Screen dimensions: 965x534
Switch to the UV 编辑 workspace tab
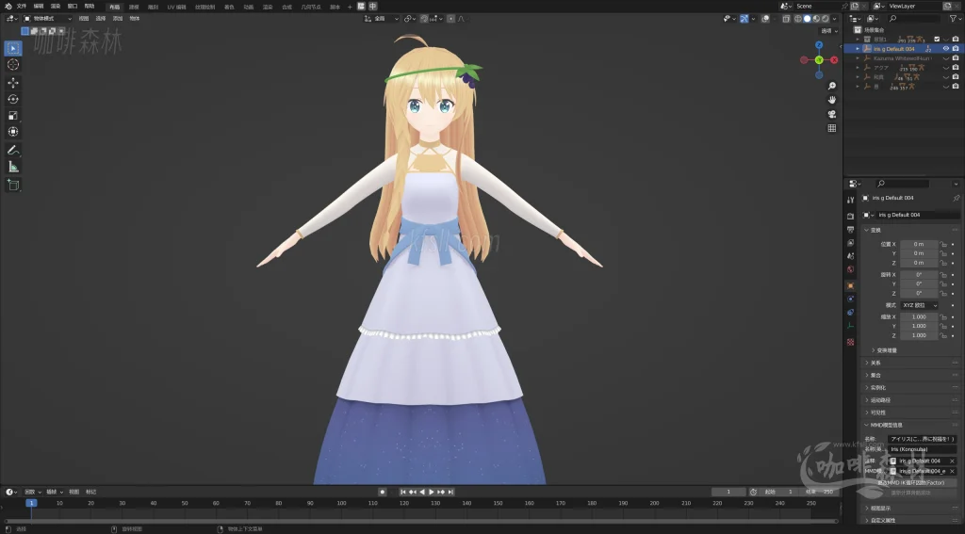(176, 7)
